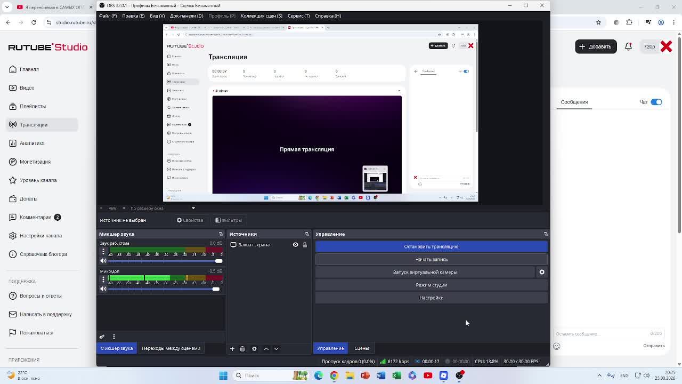Mute the desktop audio speaker icon
This screenshot has width=682, height=384.
103,261
